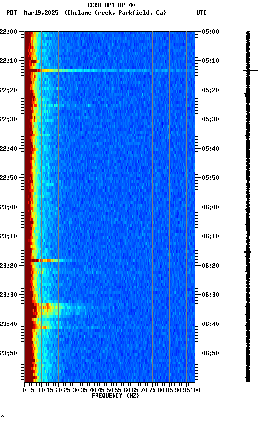Viewport: 269px width, 421px height.
Task: Click the 05:10 UTC time label
Action: pyautogui.click(x=211, y=61)
